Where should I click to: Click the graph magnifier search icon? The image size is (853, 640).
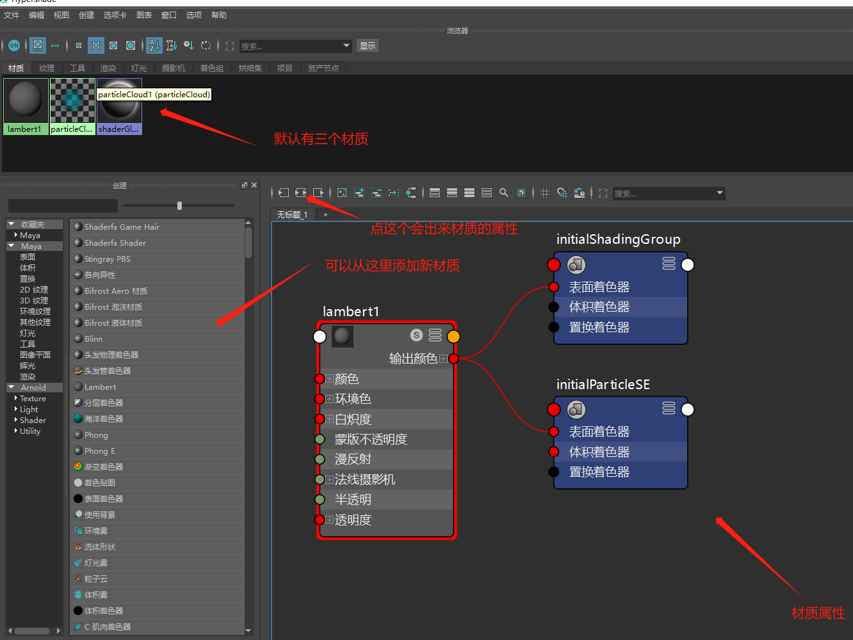[504, 193]
